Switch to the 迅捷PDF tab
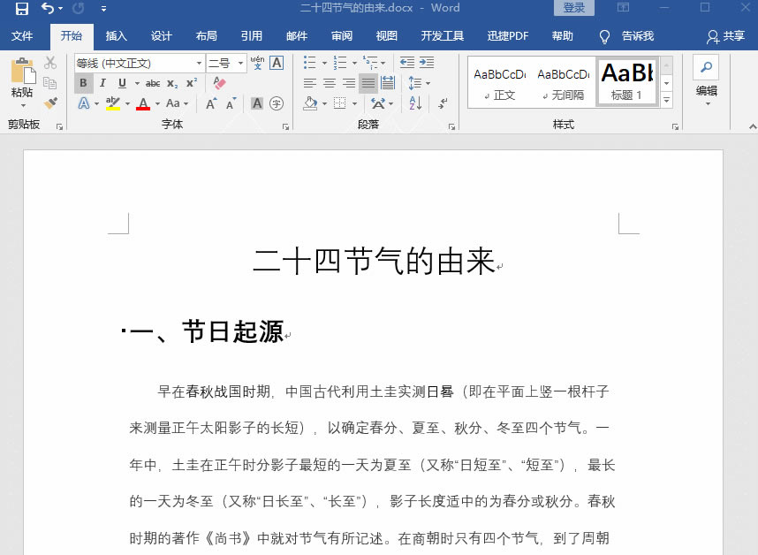This screenshot has width=758, height=555. 508,36
